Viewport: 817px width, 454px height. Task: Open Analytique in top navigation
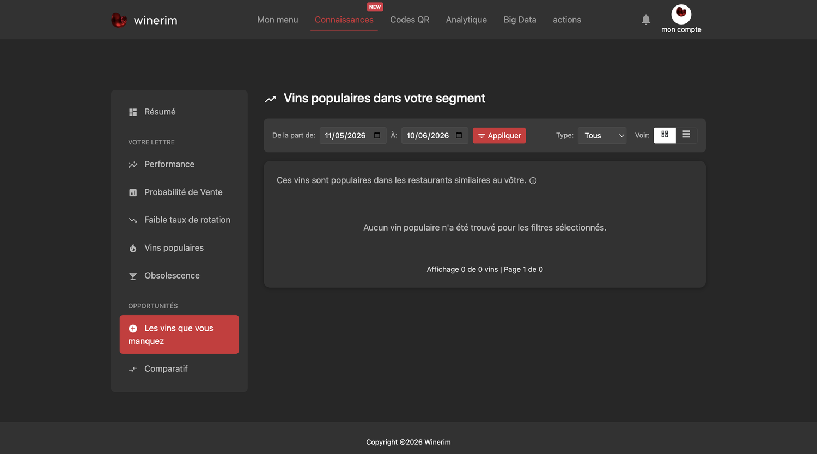(466, 20)
